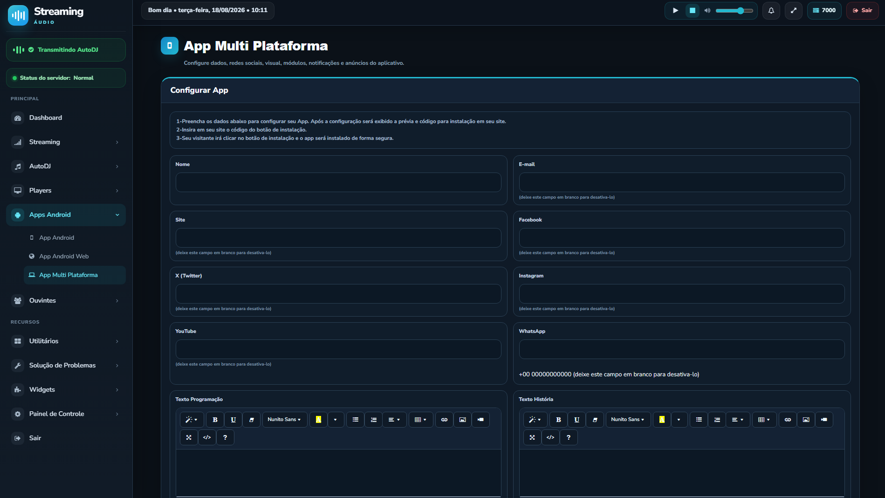Expand the Players sidebar menu
885x498 pixels.
tap(66, 191)
